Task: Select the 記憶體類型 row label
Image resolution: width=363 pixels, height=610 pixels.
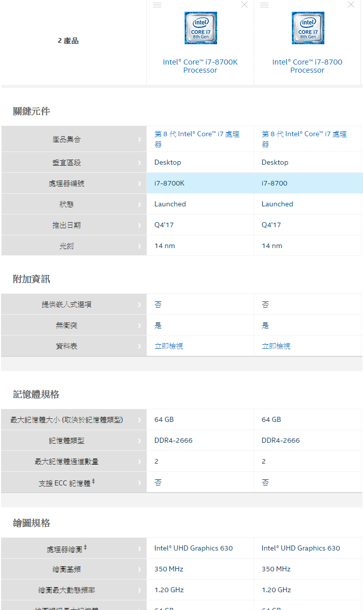Action: (x=67, y=441)
